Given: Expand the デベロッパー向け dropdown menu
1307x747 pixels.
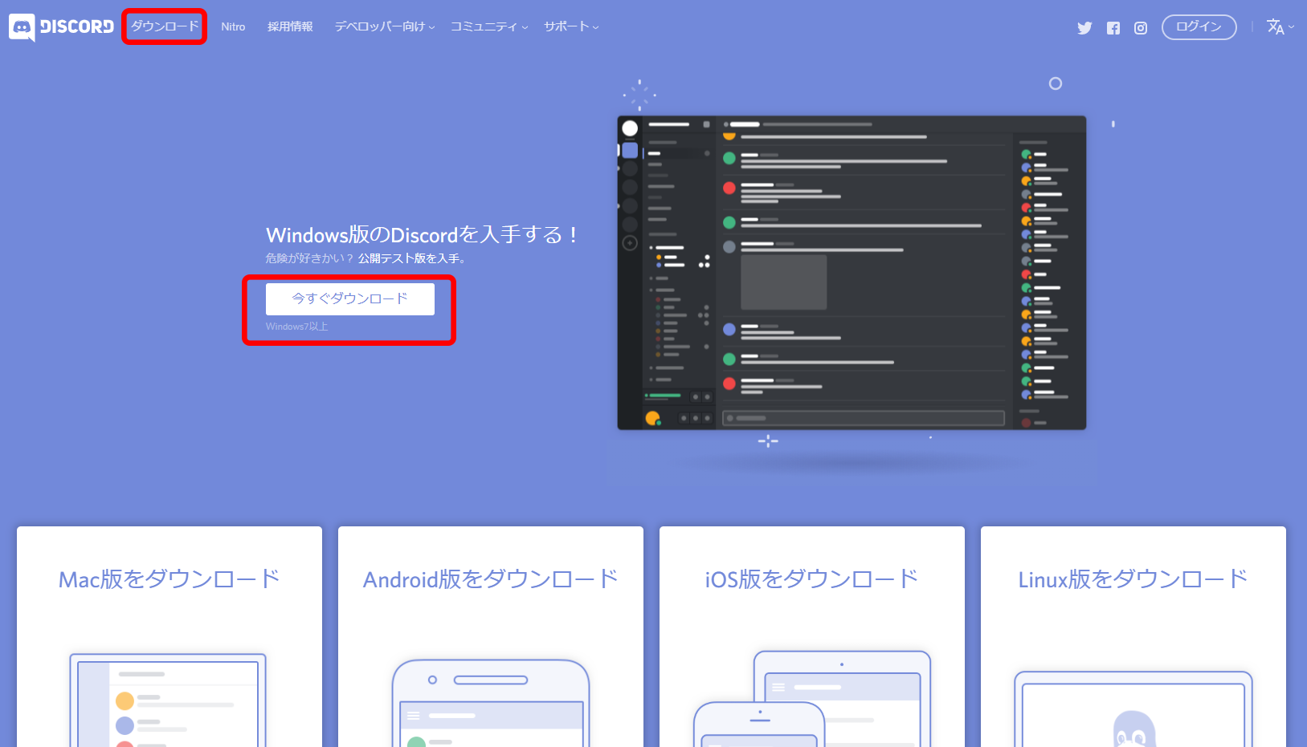Looking at the screenshot, I should 385,26.
